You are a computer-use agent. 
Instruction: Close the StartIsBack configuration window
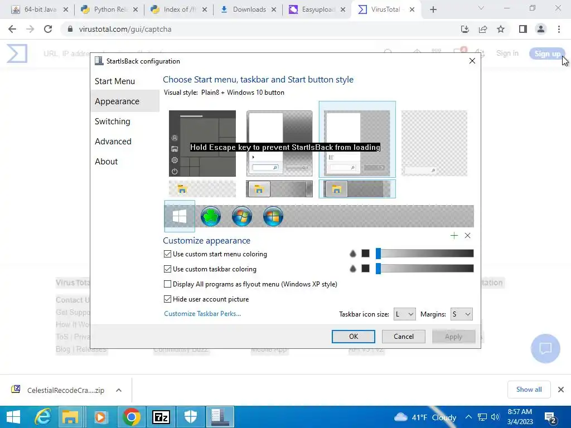[x=472, y=61]
